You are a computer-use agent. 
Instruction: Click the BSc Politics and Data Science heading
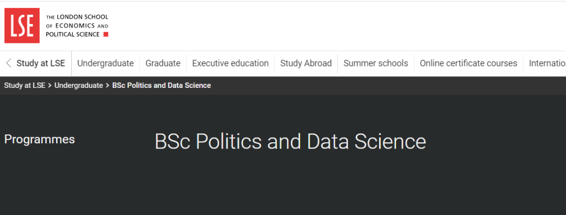pos(290,142)
